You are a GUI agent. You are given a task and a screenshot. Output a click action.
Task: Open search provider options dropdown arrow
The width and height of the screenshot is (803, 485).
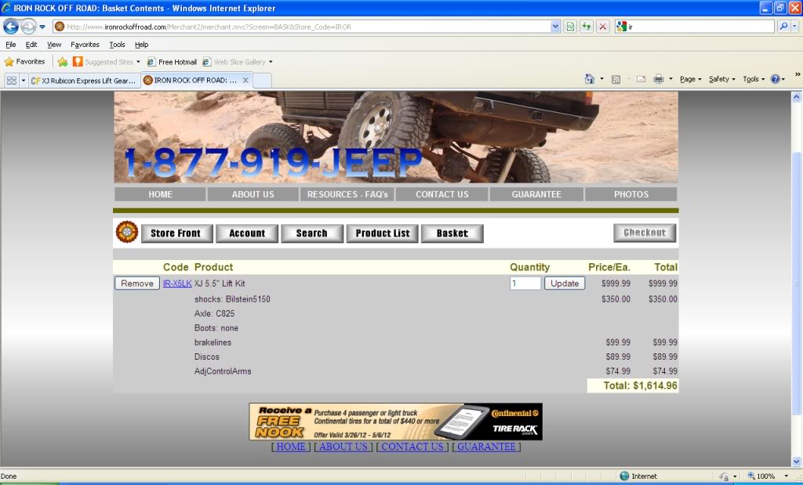point(795,27)
